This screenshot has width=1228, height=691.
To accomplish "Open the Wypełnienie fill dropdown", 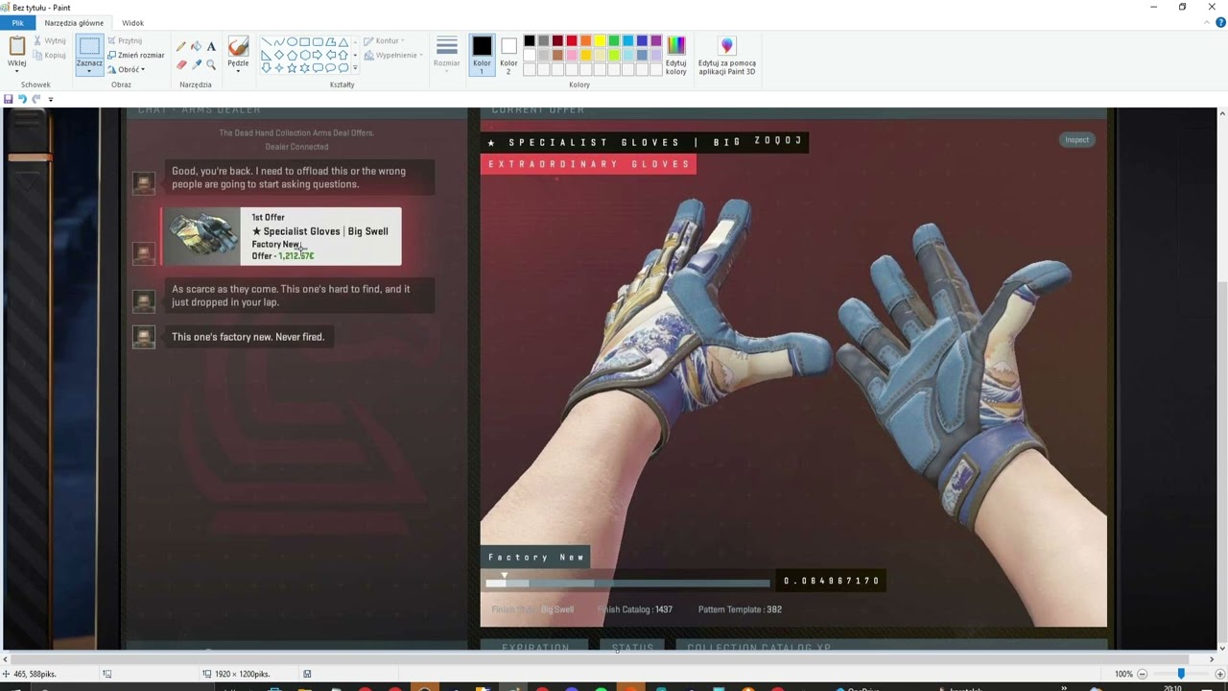I will [x=393, y=55].
